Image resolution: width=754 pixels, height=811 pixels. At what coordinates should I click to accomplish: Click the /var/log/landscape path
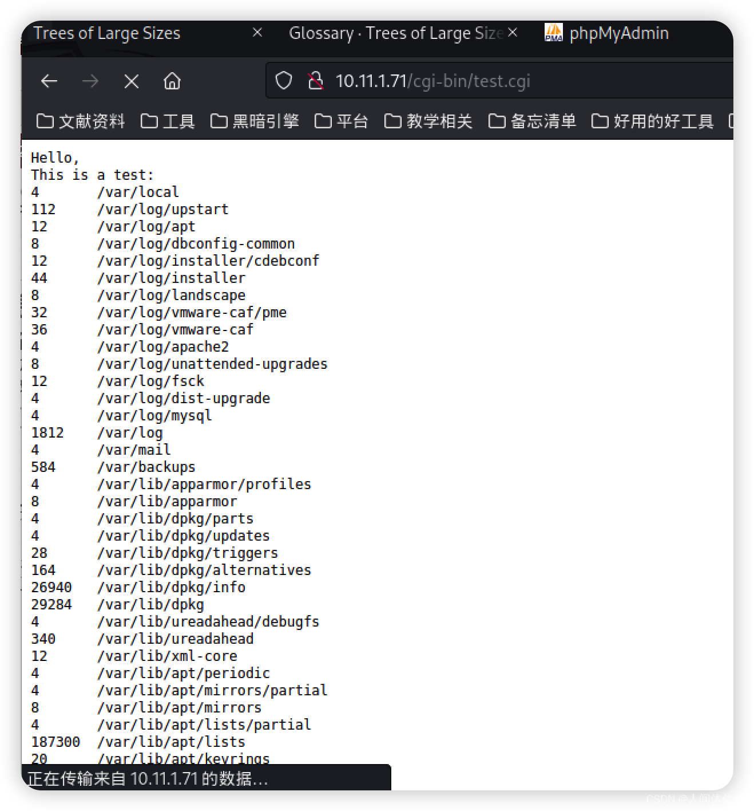coord(171,295)
